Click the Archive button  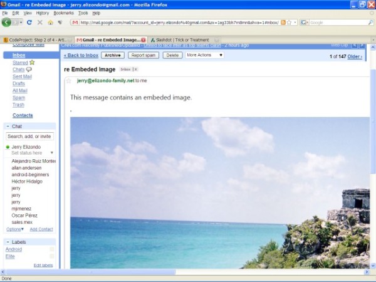click(113, 55)
